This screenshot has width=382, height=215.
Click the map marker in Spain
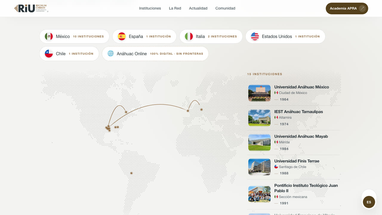click(188, 111)
